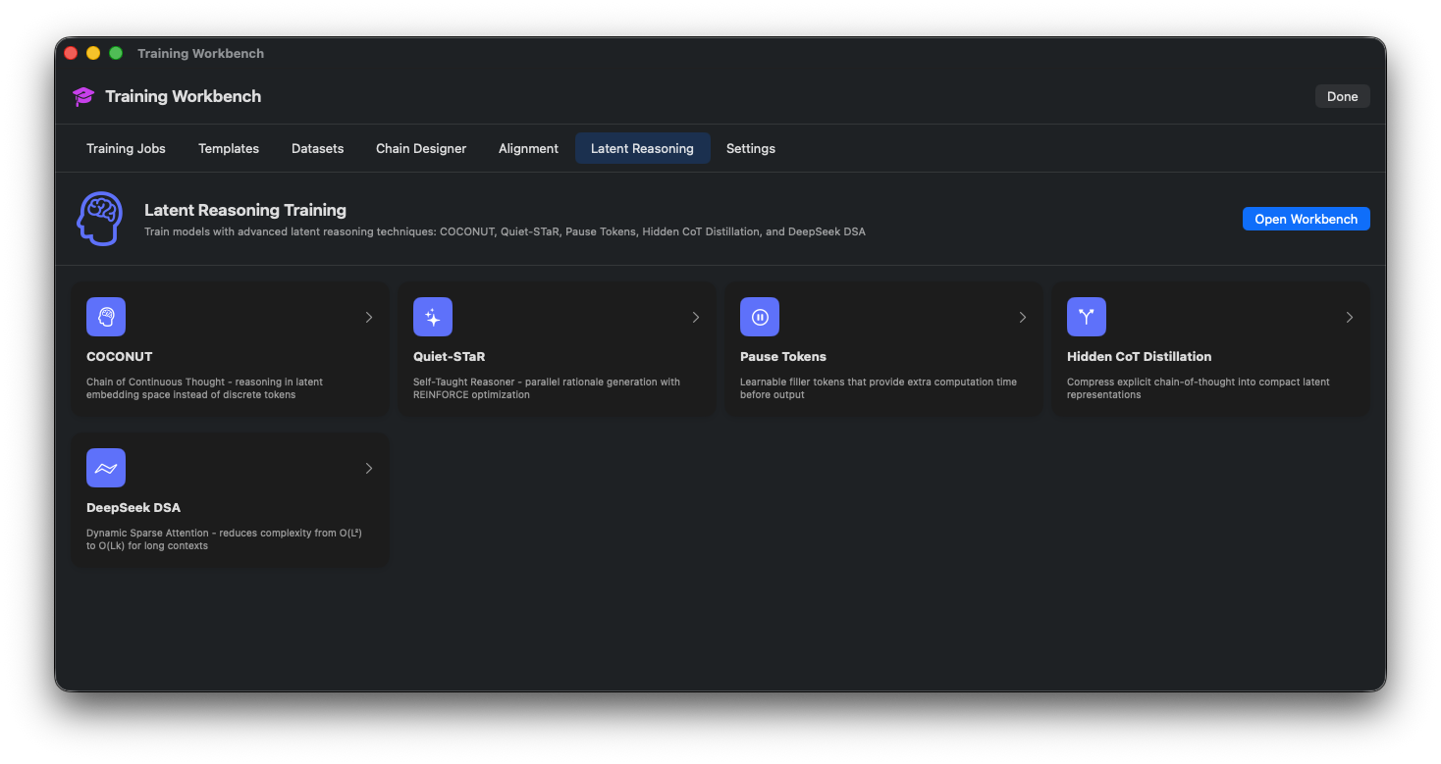The image size is (1441, 764).
Task: Click the Pause Tokens card title
Action: pyautogui.click(x=782, y=356)
